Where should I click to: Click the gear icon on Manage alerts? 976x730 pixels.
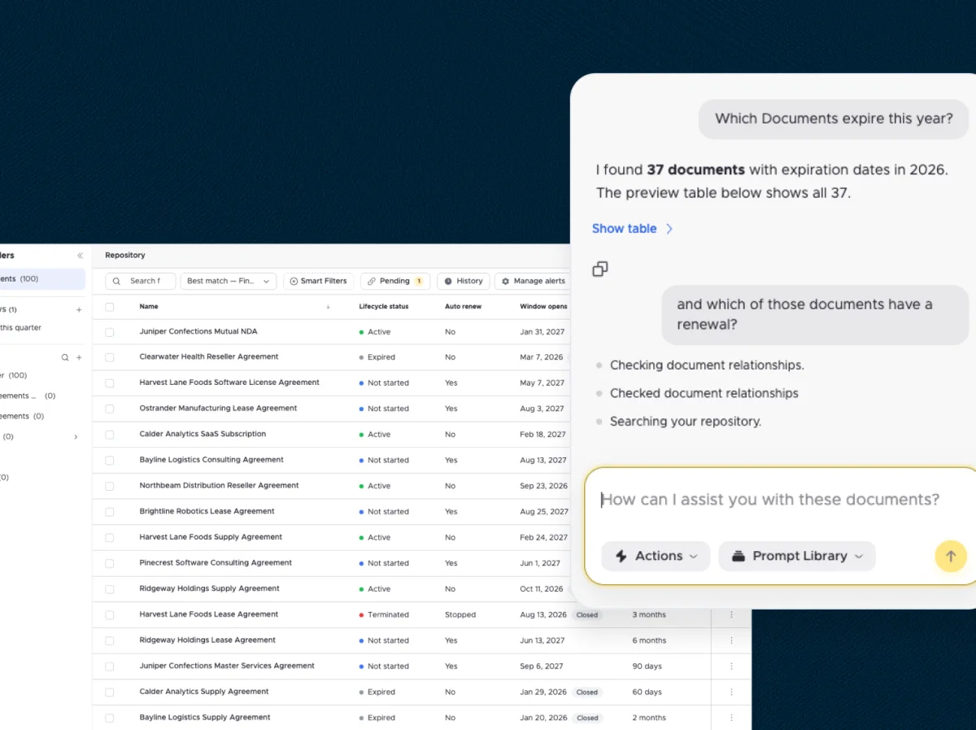505,281
